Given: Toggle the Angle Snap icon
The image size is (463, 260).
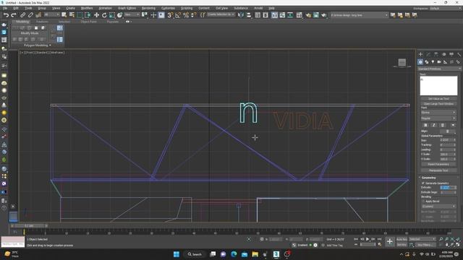Looking at the screenshot, I should (178, 15).
